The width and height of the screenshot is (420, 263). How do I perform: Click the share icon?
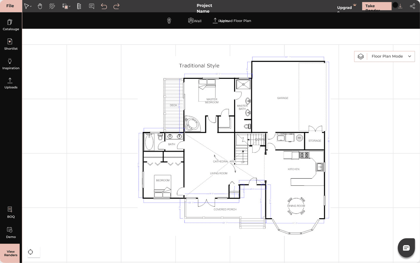tap(412, 6)
